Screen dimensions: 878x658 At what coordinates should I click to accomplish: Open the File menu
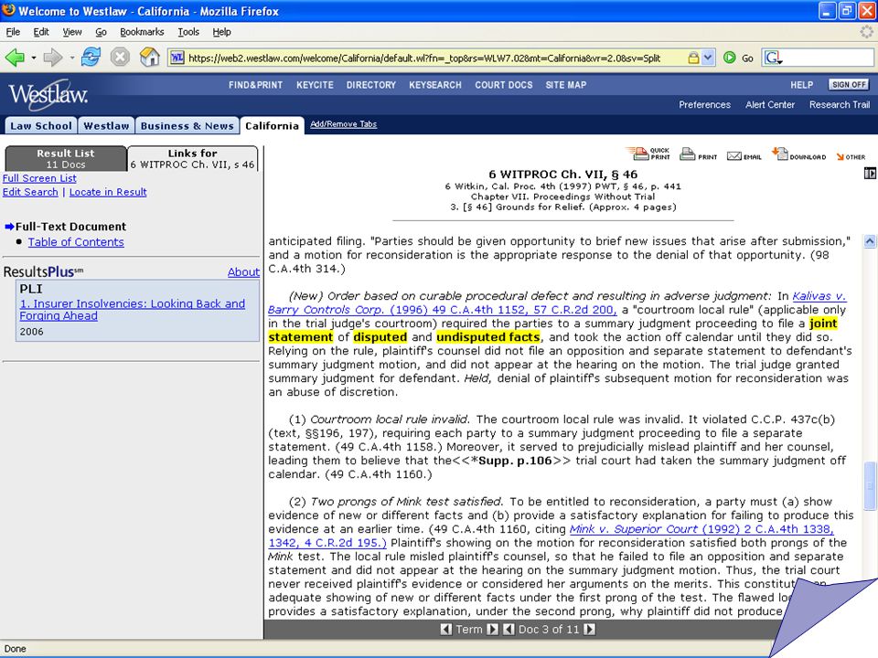(13, 32)
